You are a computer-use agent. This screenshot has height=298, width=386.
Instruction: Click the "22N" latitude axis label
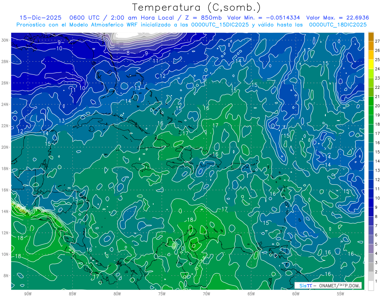coord(5,126)
